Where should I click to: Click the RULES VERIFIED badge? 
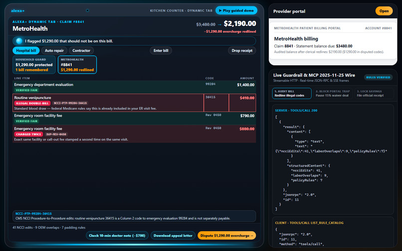pyautogui.click(x=378, y=77)
